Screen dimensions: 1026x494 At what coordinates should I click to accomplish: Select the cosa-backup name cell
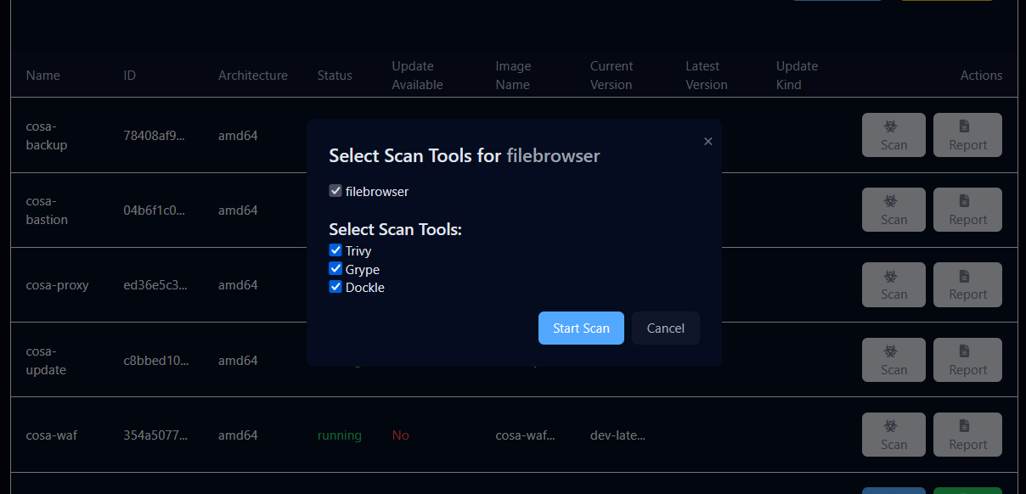pos(47,136)
